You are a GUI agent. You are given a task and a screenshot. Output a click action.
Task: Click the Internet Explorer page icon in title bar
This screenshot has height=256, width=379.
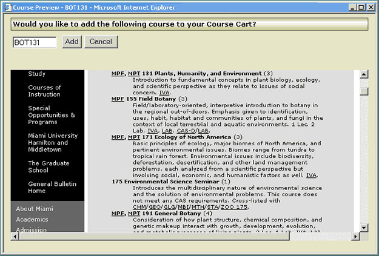(7, 7)
